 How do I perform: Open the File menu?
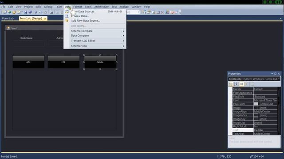(x=3, y=7)
